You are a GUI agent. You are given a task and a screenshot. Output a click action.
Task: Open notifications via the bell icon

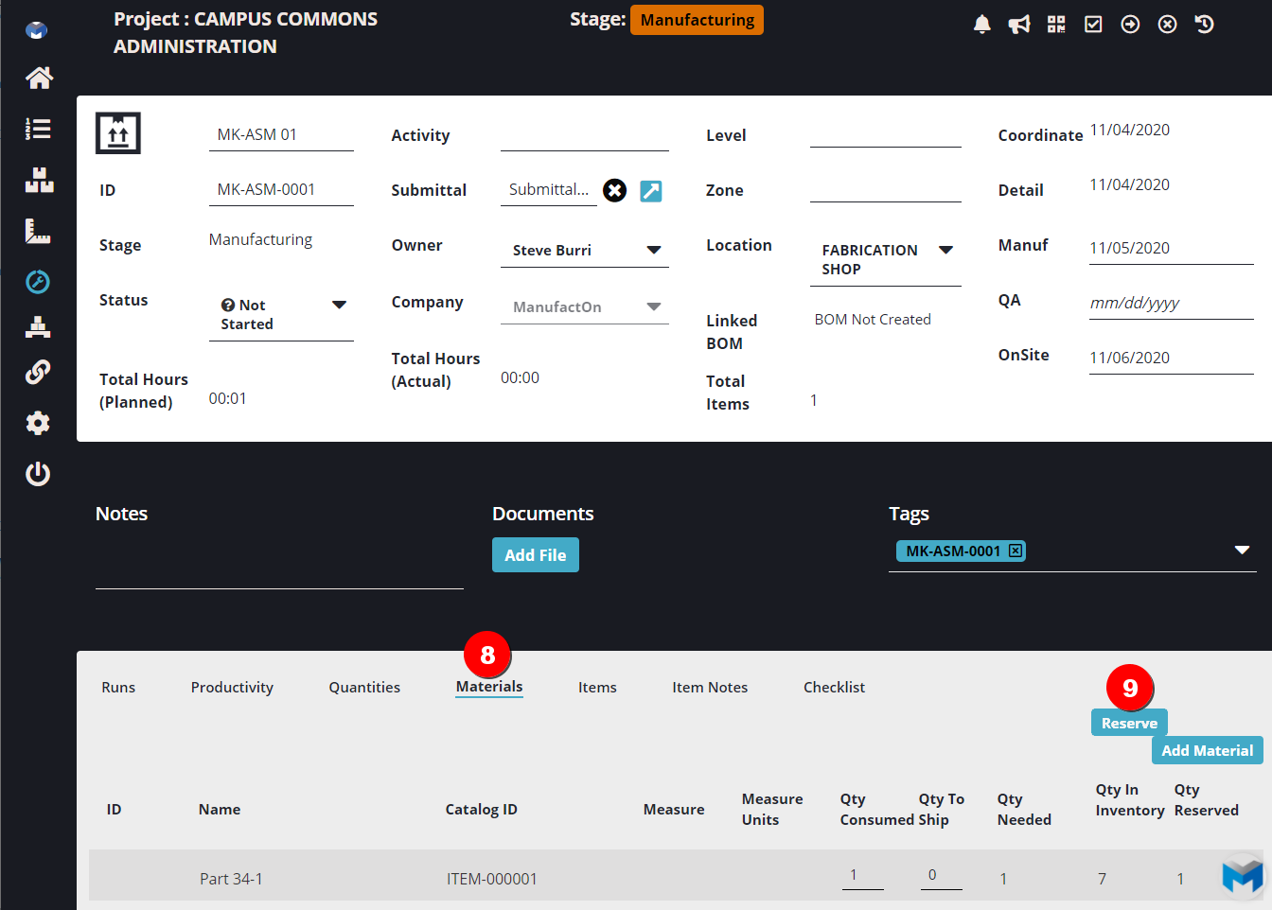click(x=981, y=24)
